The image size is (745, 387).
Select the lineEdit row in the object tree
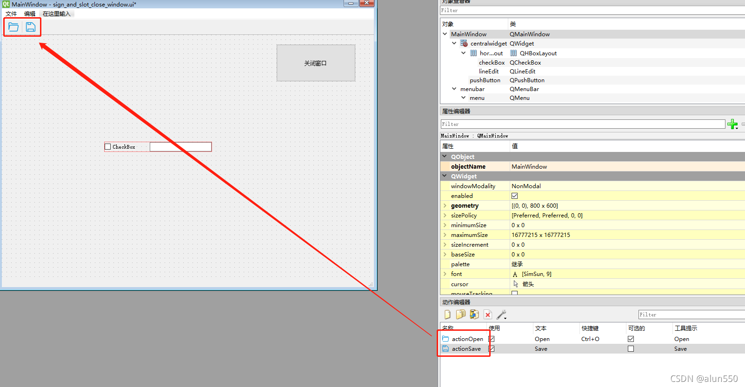(x=592, y=71)
